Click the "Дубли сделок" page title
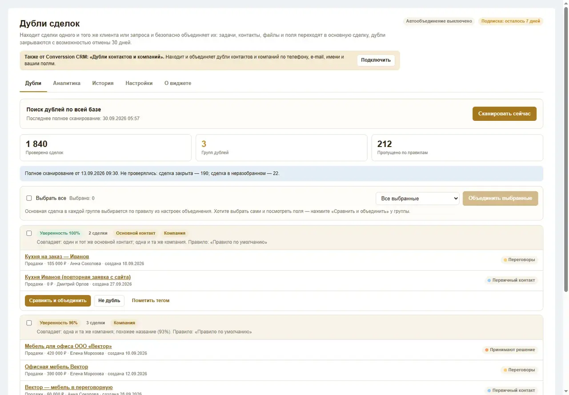569x395 pixels. (x=50, y=24)
